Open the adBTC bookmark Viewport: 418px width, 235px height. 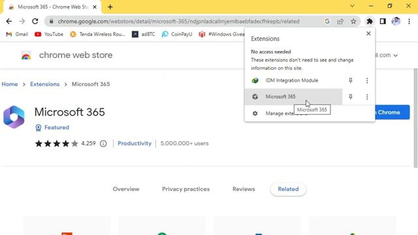(x=144, y=35)
